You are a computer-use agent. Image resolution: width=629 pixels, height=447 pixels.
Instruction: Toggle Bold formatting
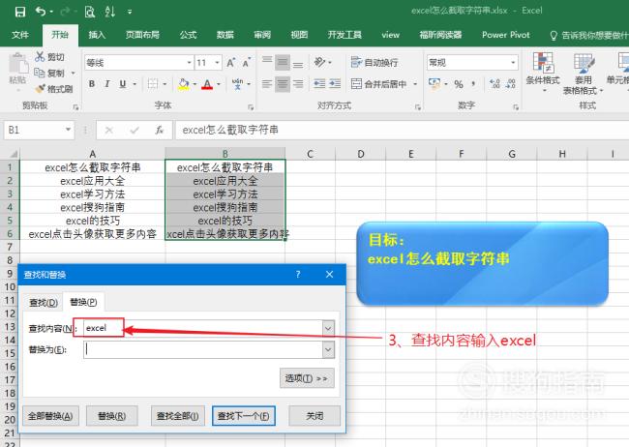pyautogui.click(x=92, y=84)
